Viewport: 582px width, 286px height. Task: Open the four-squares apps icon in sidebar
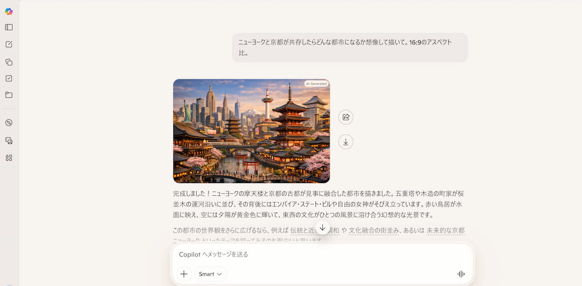[x=9, y=158]
